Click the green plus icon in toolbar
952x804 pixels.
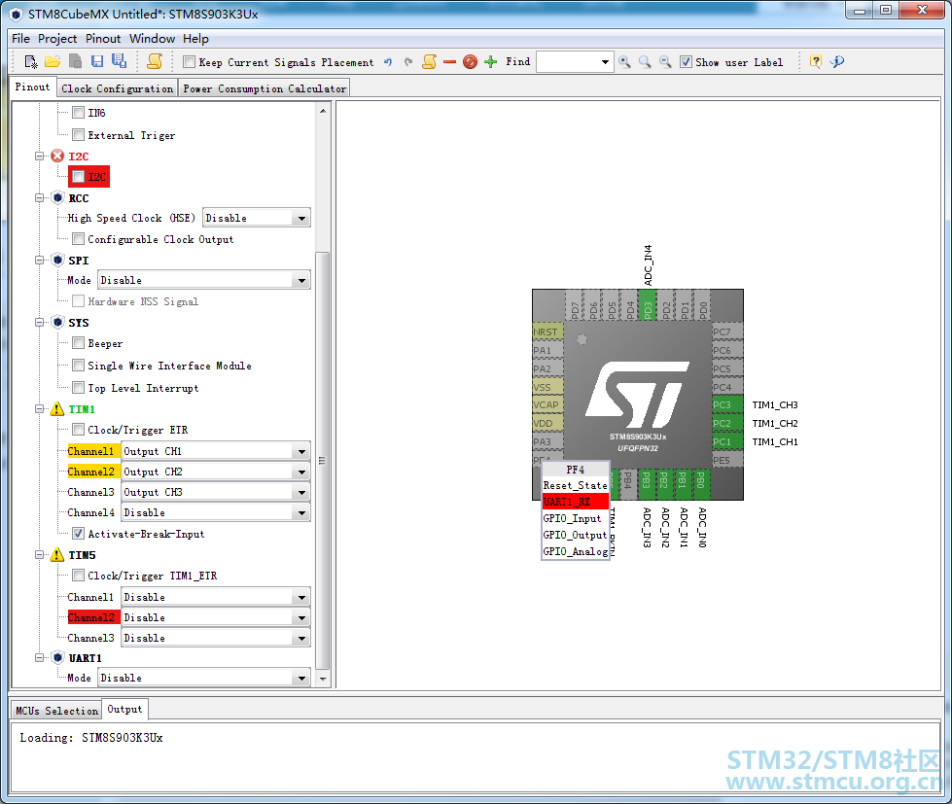coord(490,62)
